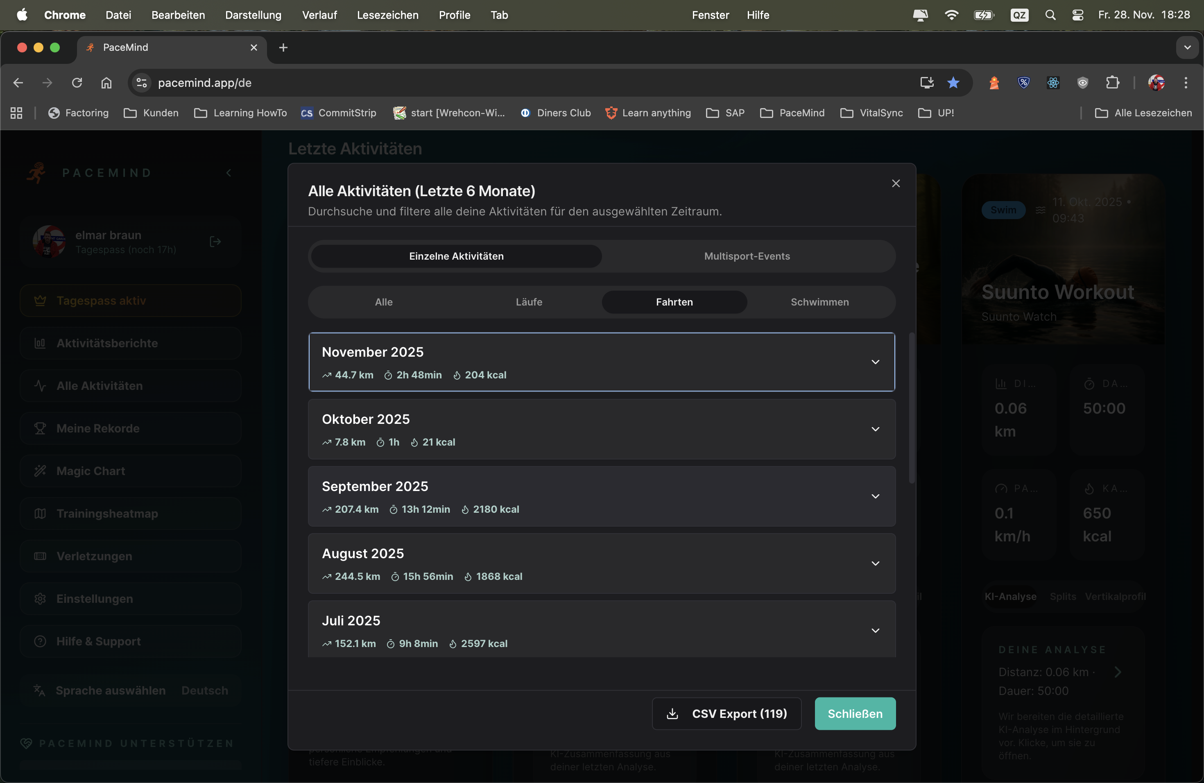Open the React DevTools extension icon

pos(1053,82)
